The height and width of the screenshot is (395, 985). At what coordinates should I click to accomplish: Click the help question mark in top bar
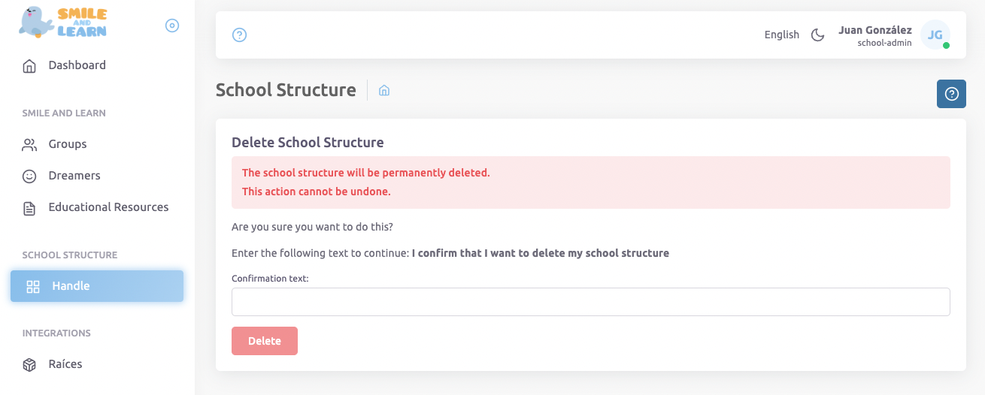pos(240,35)
